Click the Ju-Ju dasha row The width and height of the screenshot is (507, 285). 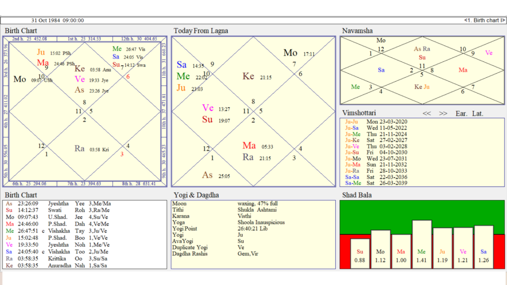pos(376,122)
